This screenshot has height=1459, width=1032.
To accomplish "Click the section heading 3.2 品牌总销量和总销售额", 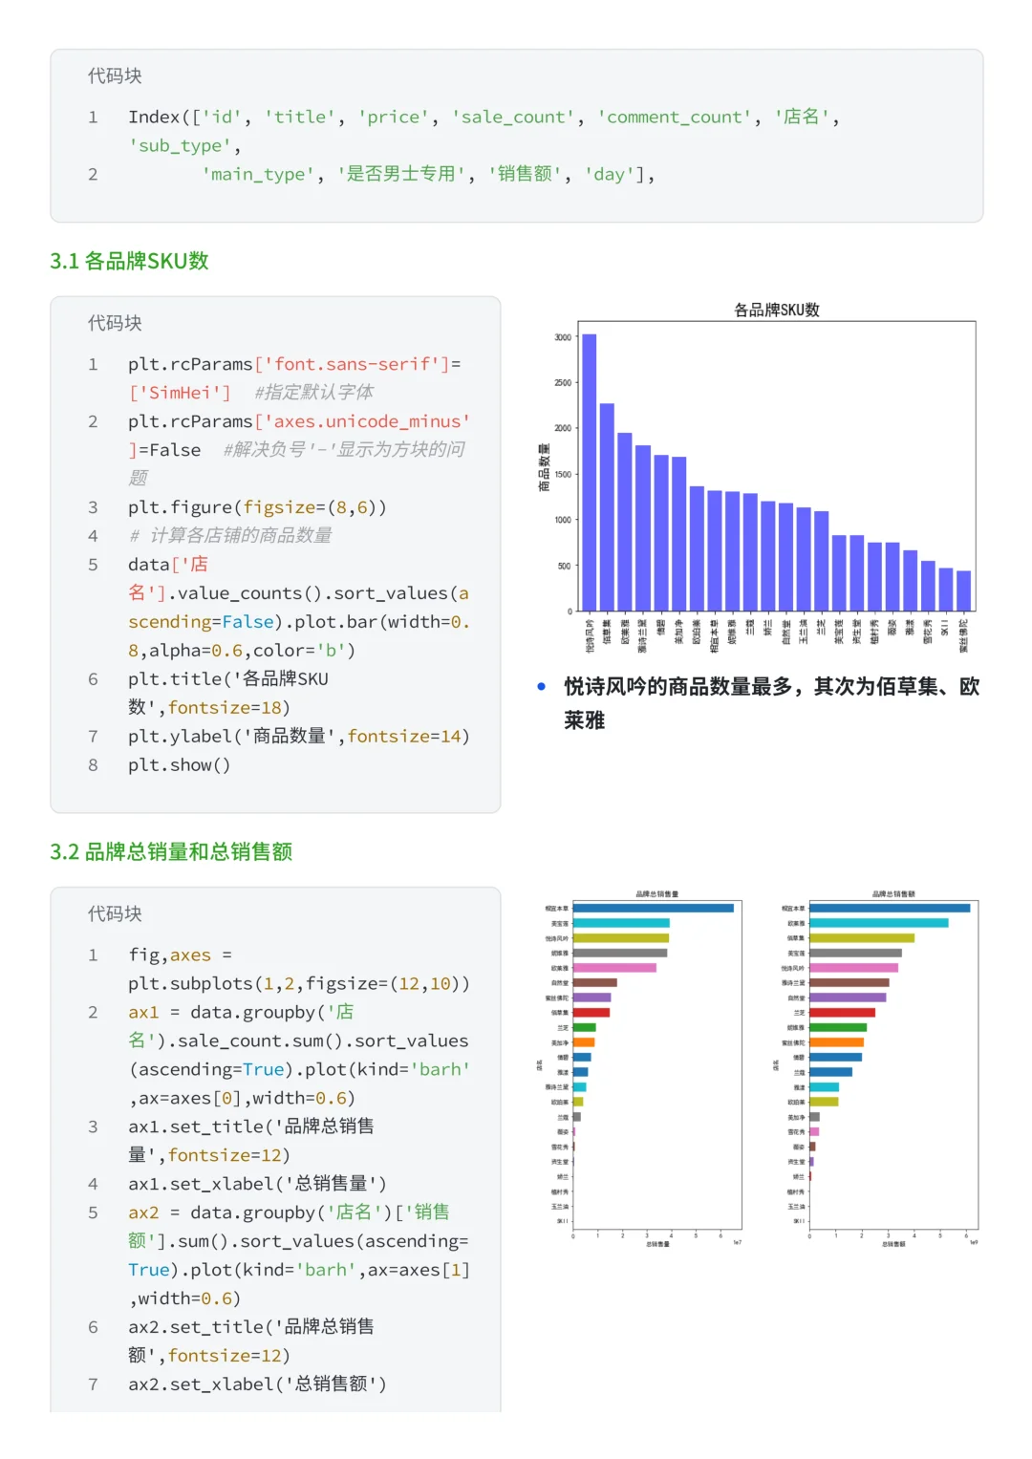I will [171, 851].
